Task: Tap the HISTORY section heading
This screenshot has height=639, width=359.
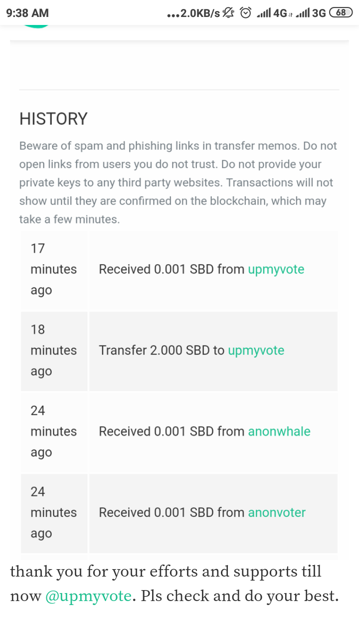Action: click(53, 119)
